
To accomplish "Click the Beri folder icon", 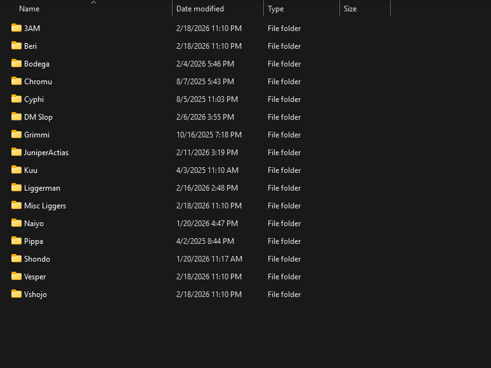I will (16, 46).
